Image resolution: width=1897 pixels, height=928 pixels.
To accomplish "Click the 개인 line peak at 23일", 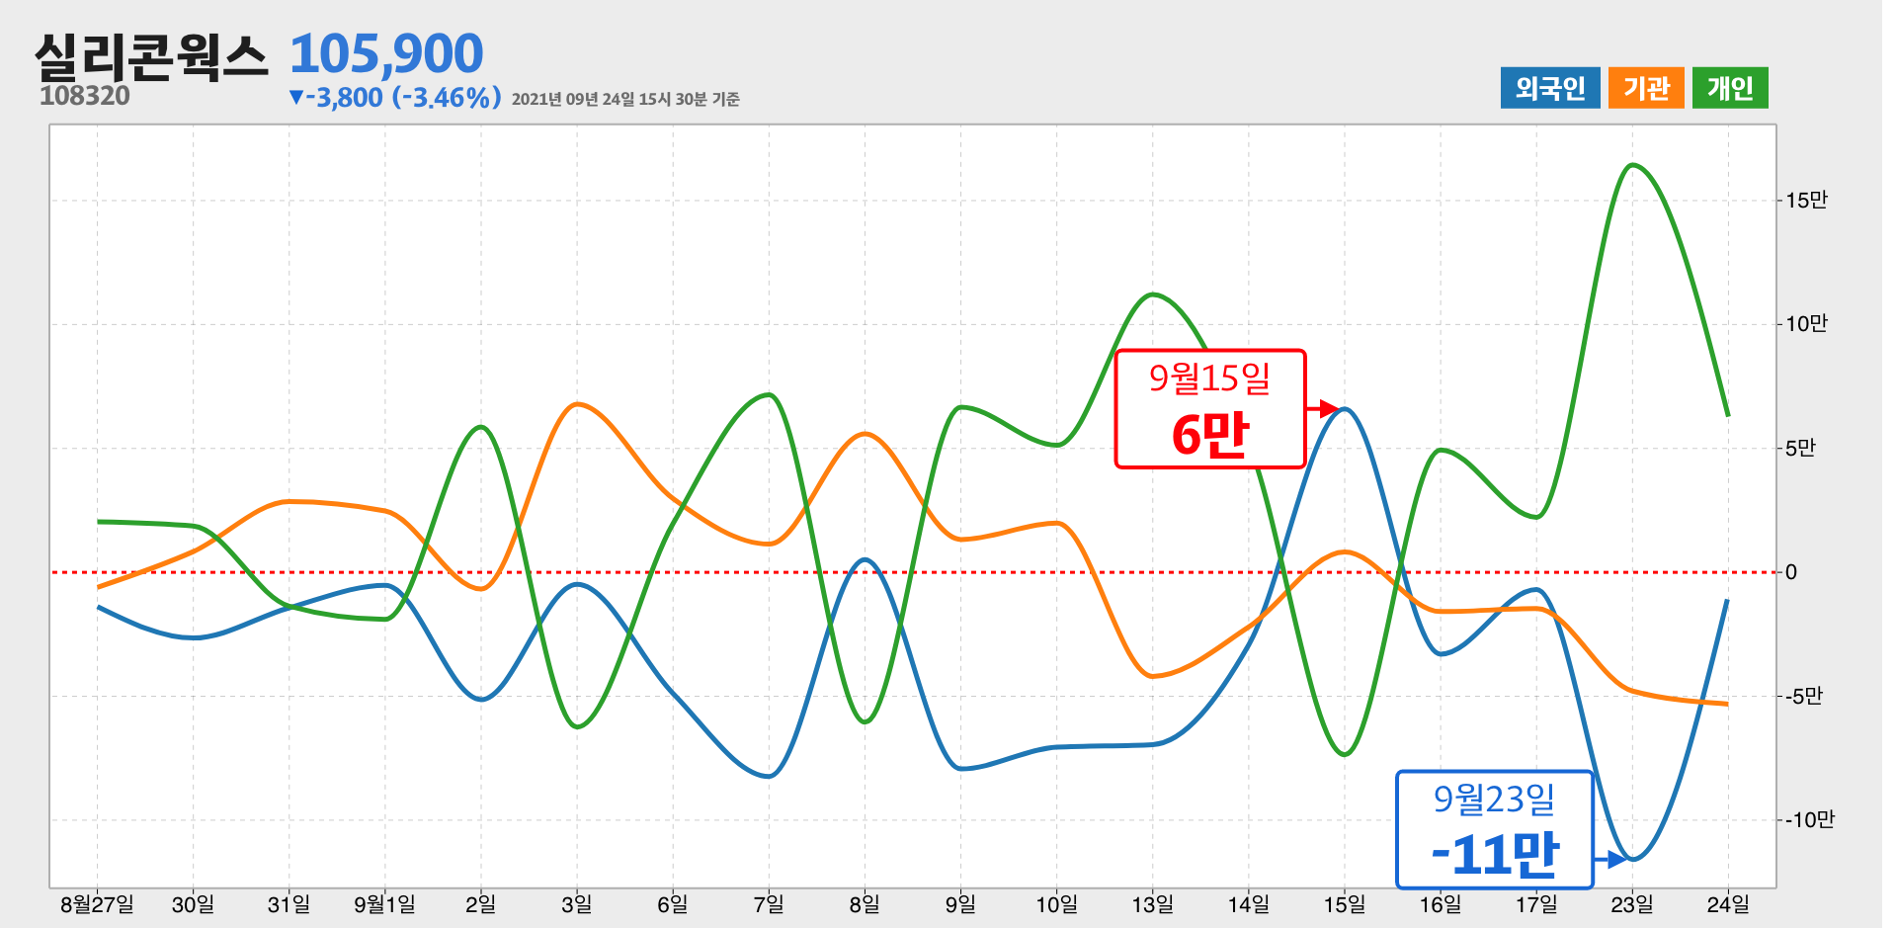I will (x=1633, y=165).
